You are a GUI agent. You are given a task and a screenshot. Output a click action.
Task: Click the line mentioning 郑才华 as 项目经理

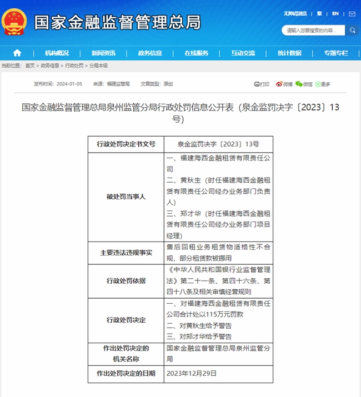point(218,224)
